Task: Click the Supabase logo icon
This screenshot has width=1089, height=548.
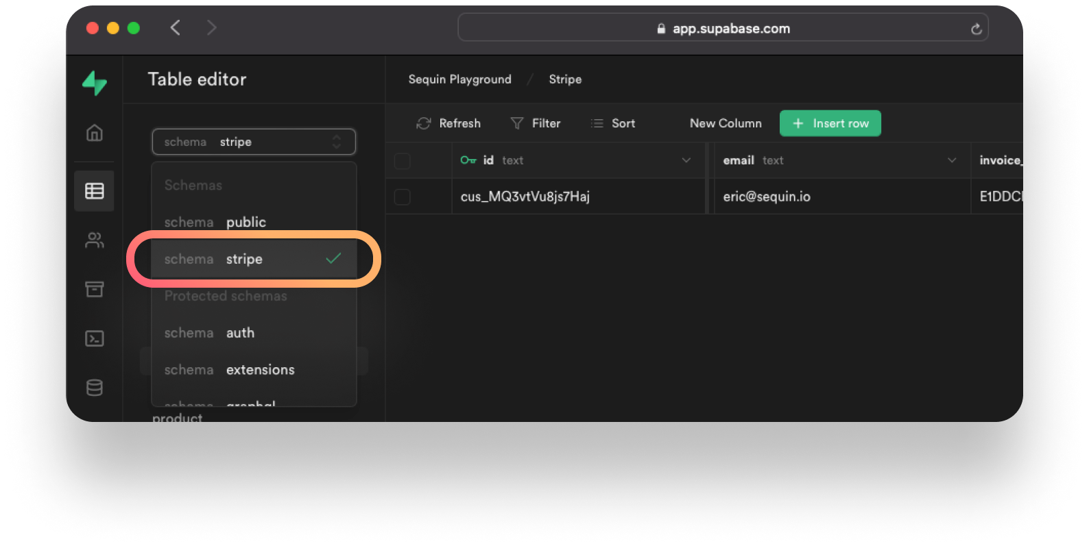Action: [95, 83]
